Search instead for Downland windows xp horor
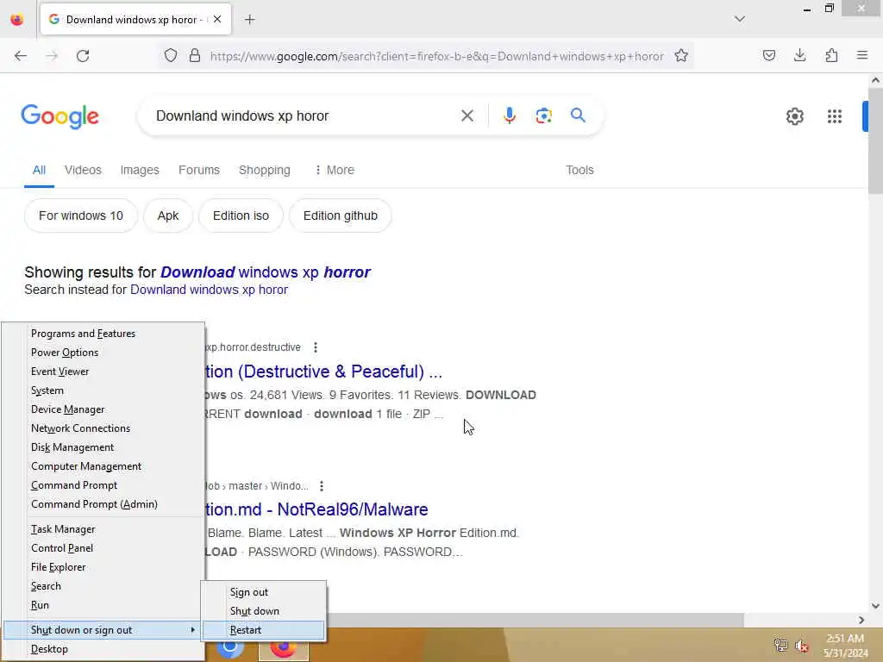 coord(209,290)
